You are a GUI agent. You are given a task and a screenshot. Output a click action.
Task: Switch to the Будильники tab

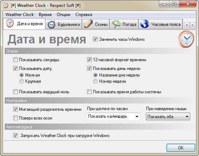pyautogui.click(x=64, y=24)
